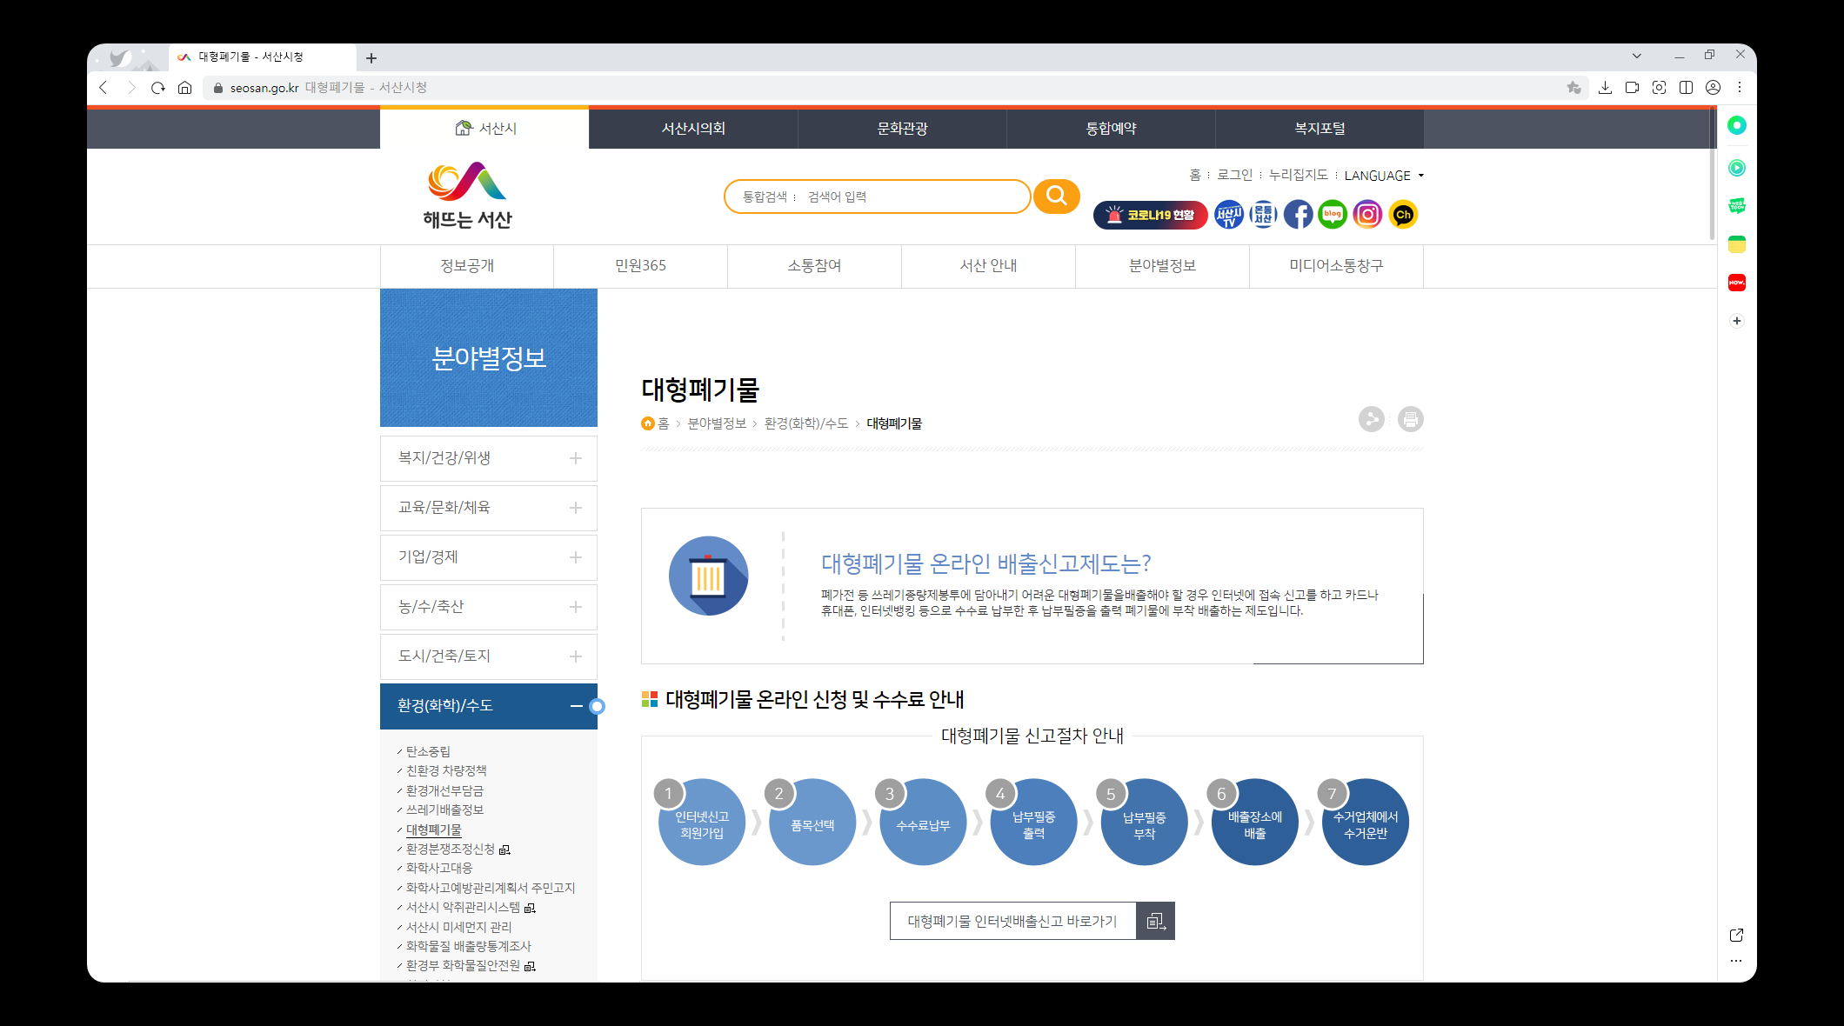1844x1026 pixels.
Task: Open the 온통서산 round icon
Action: [x=1263, y=215]
